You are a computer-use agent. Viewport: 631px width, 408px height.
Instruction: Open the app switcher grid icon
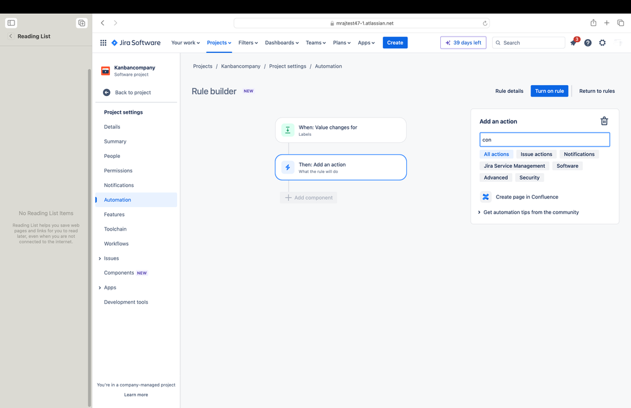[x=103, y=43]
